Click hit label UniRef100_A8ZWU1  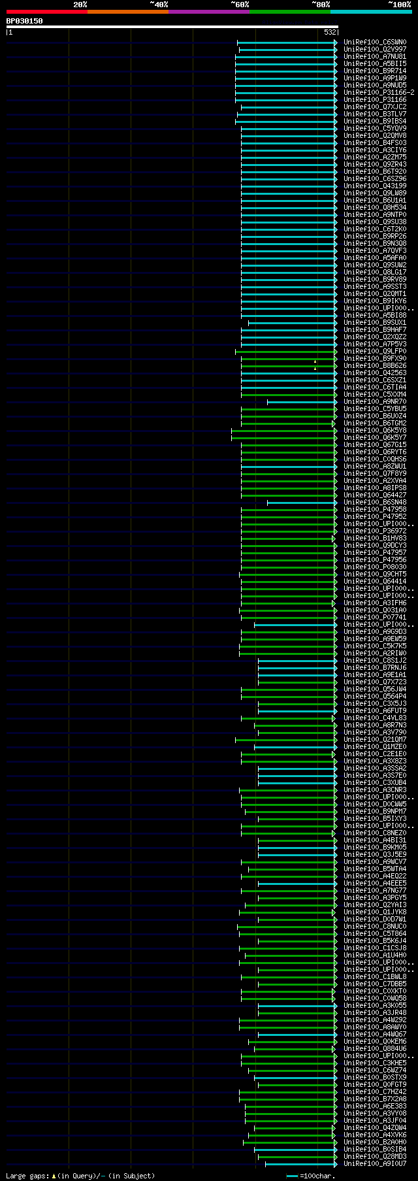pos(375,467)
